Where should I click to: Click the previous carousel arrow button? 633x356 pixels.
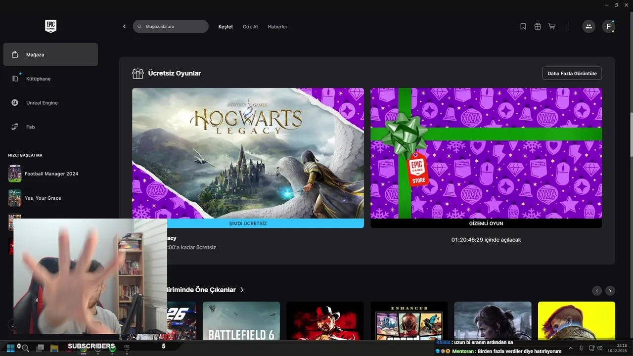(x=597, y=291)
